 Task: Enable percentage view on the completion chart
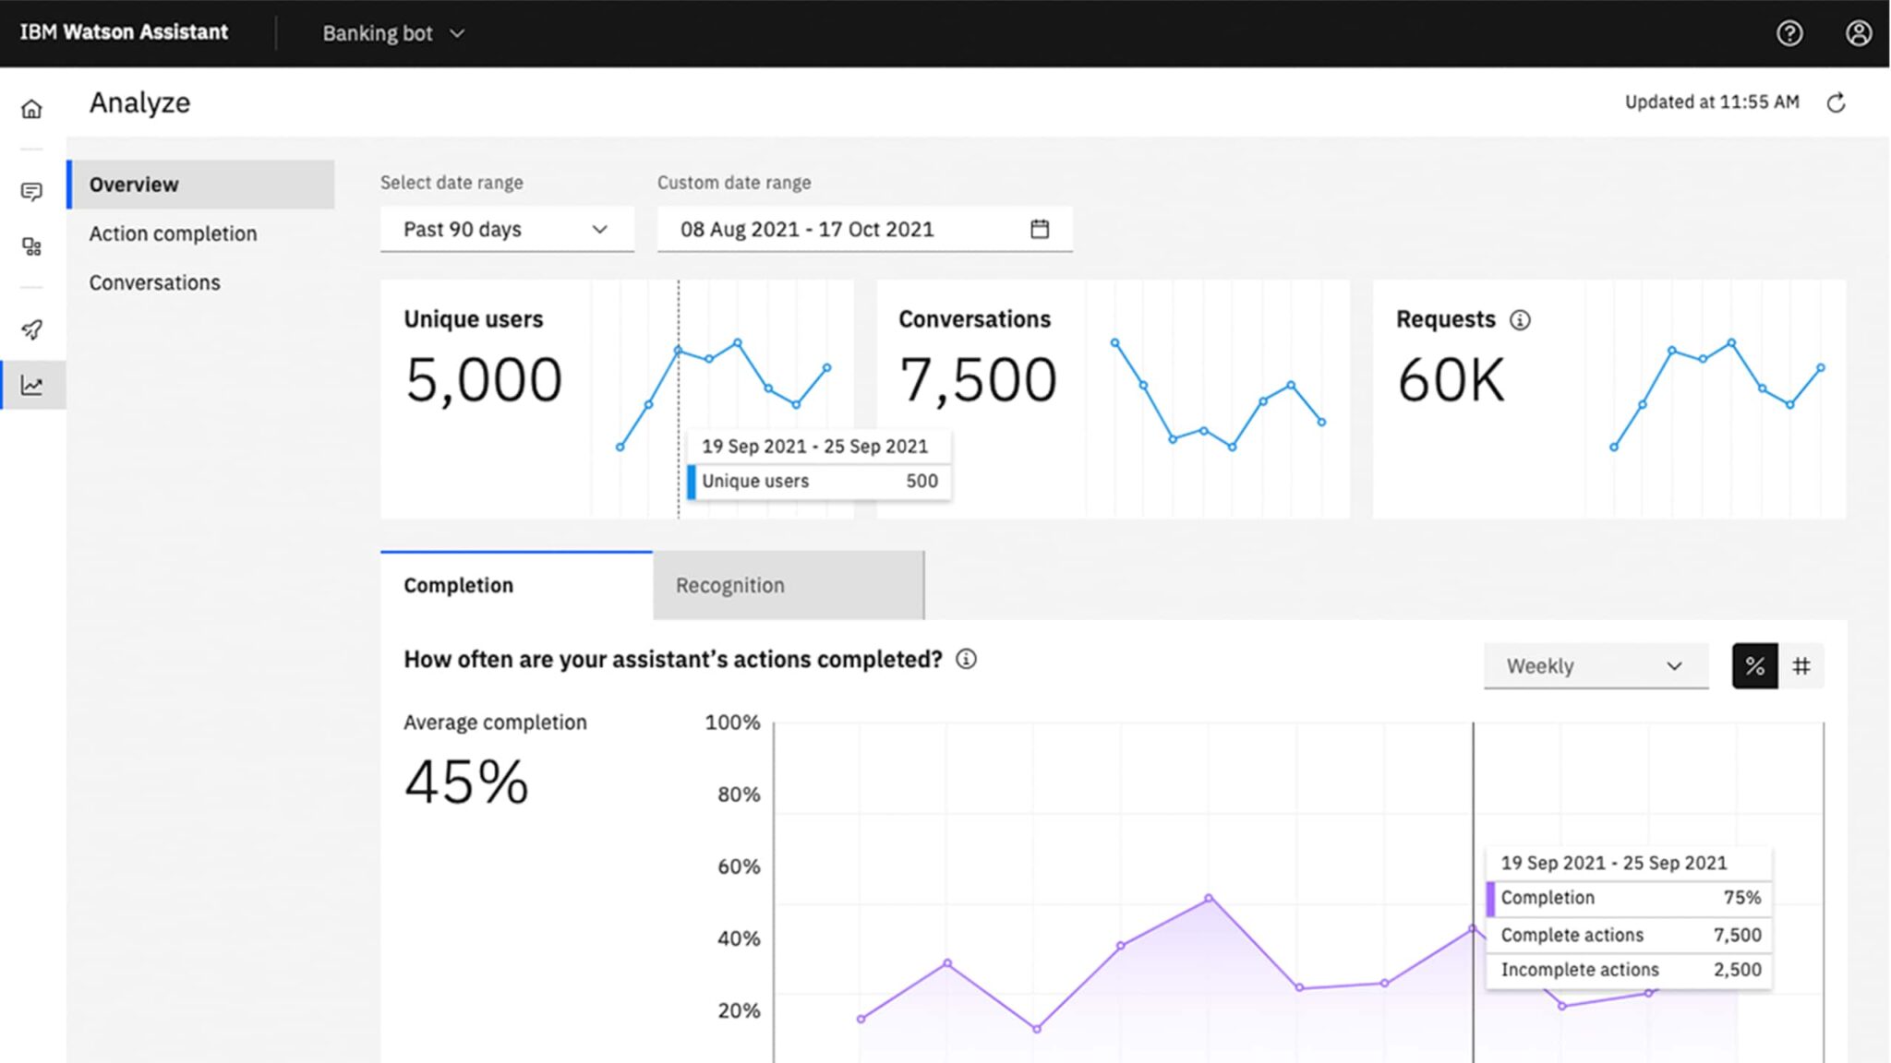click(x=1753, y=665)
